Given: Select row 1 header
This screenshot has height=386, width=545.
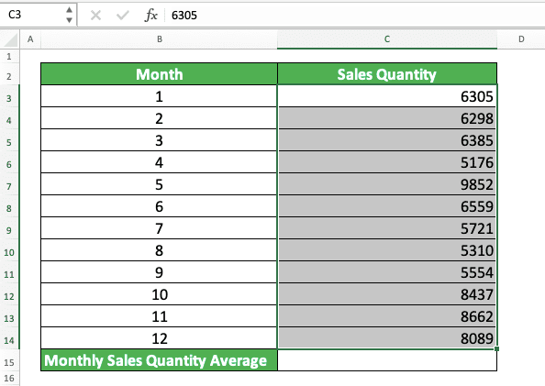Looking at the screenshot, I should pos(9,56).
